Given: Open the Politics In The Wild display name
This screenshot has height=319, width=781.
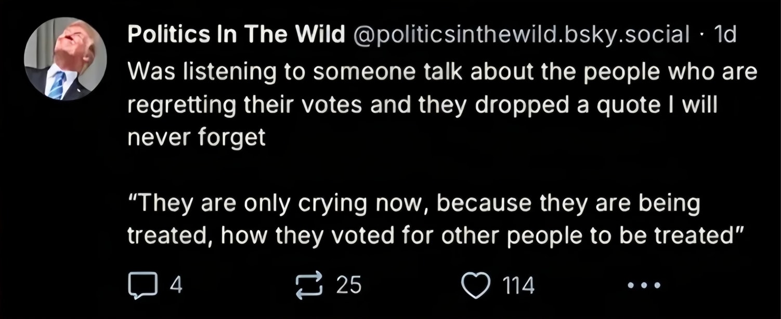Looking at the screenshot, I should 237,35.
